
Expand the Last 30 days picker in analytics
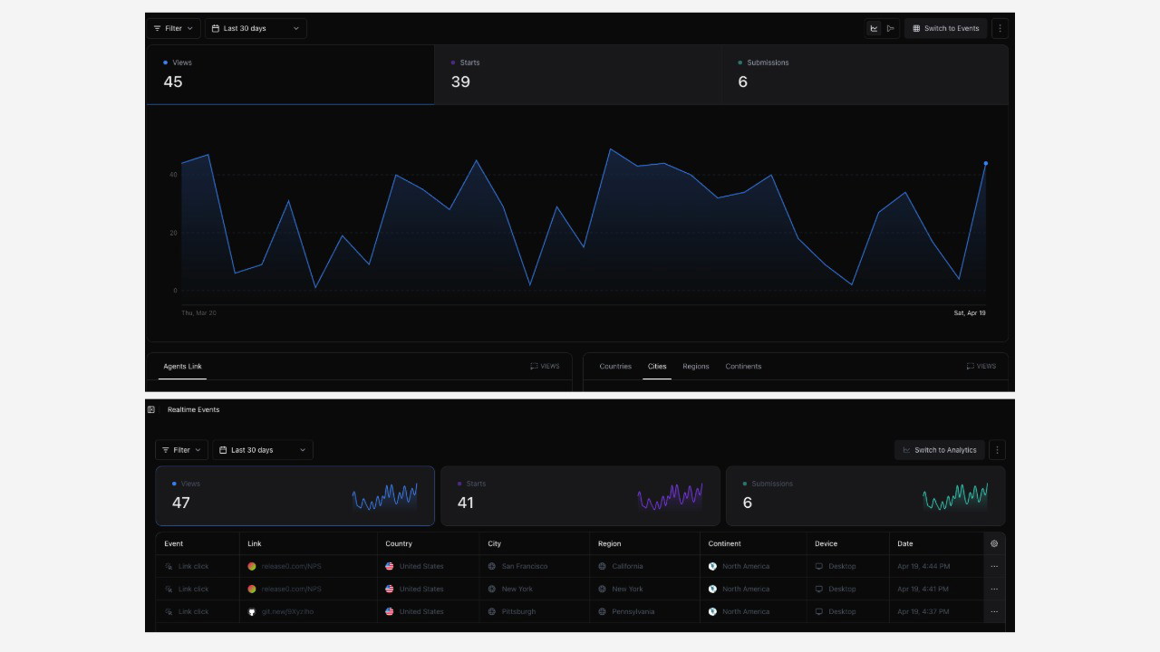click(256, 28)
